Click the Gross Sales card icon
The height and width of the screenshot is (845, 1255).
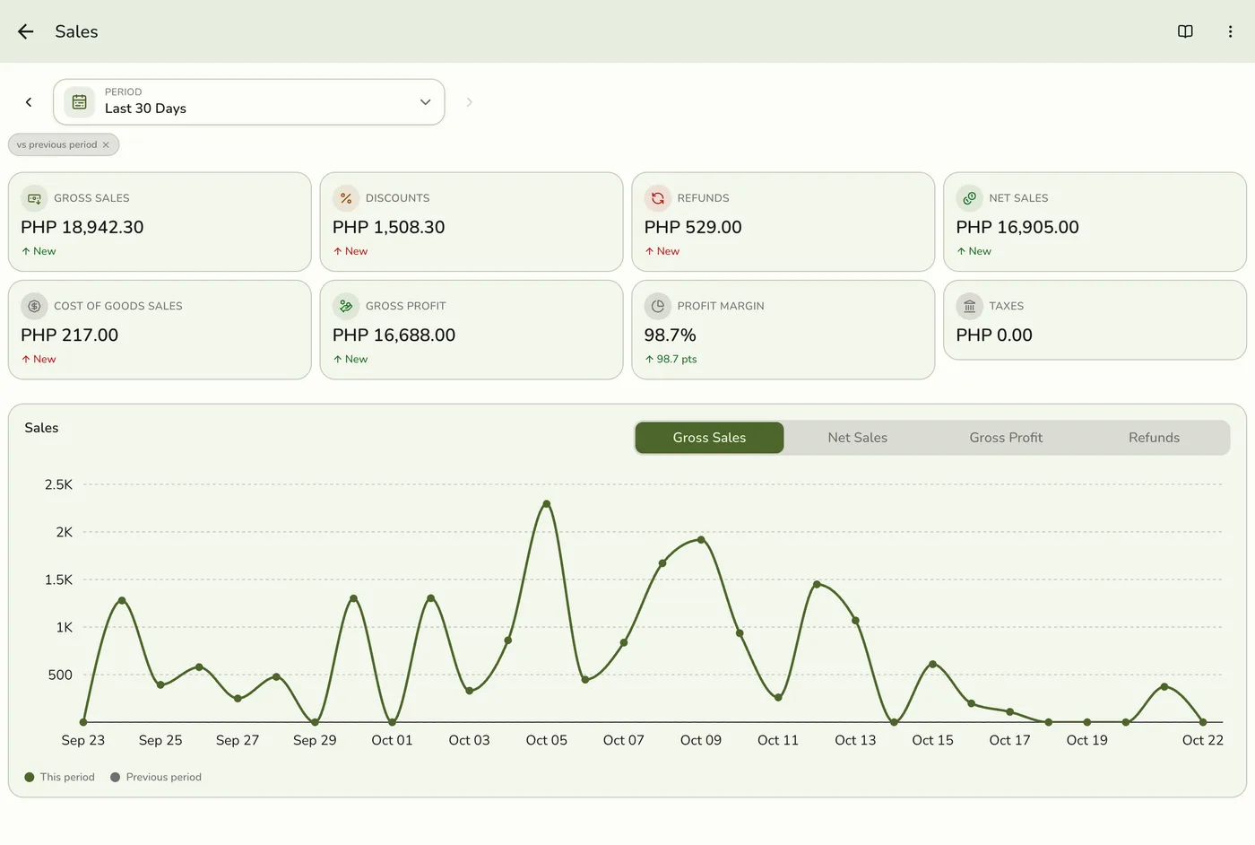point(34,198)
